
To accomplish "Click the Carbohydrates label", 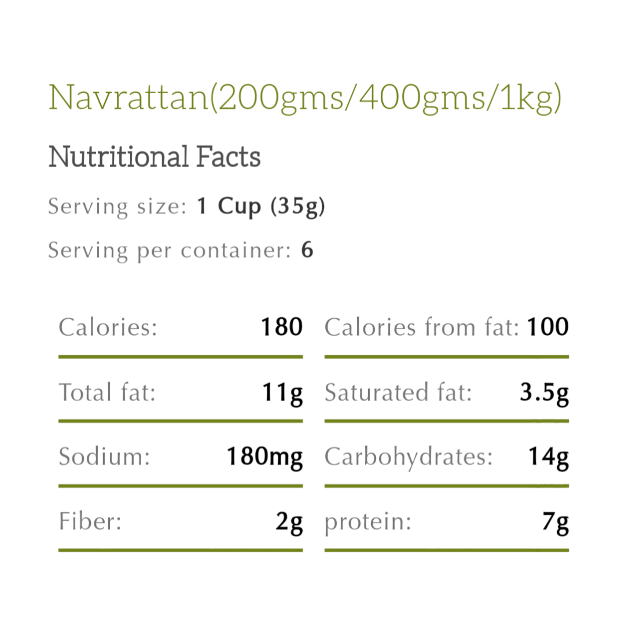I will pyautogui.click(x=409, y=457).
